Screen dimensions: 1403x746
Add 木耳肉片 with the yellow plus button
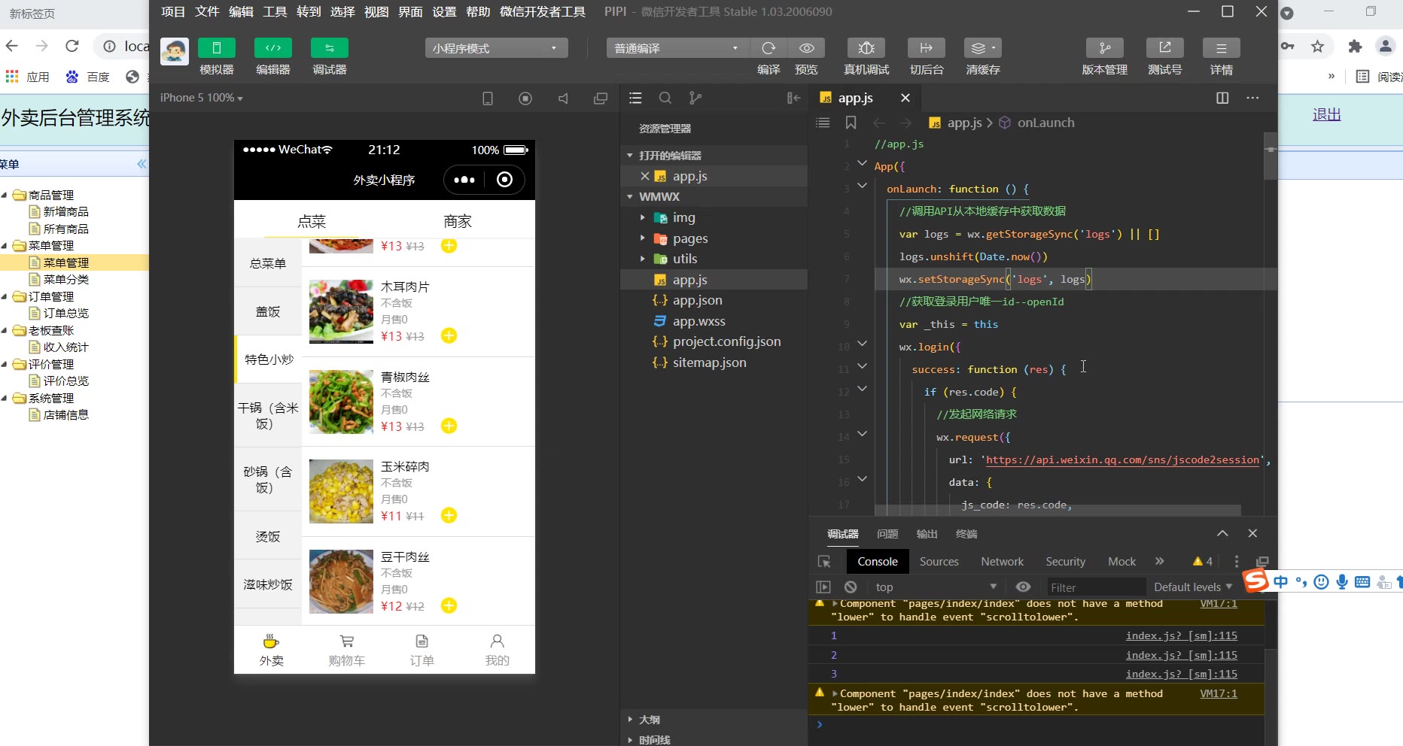coord(449,336)
